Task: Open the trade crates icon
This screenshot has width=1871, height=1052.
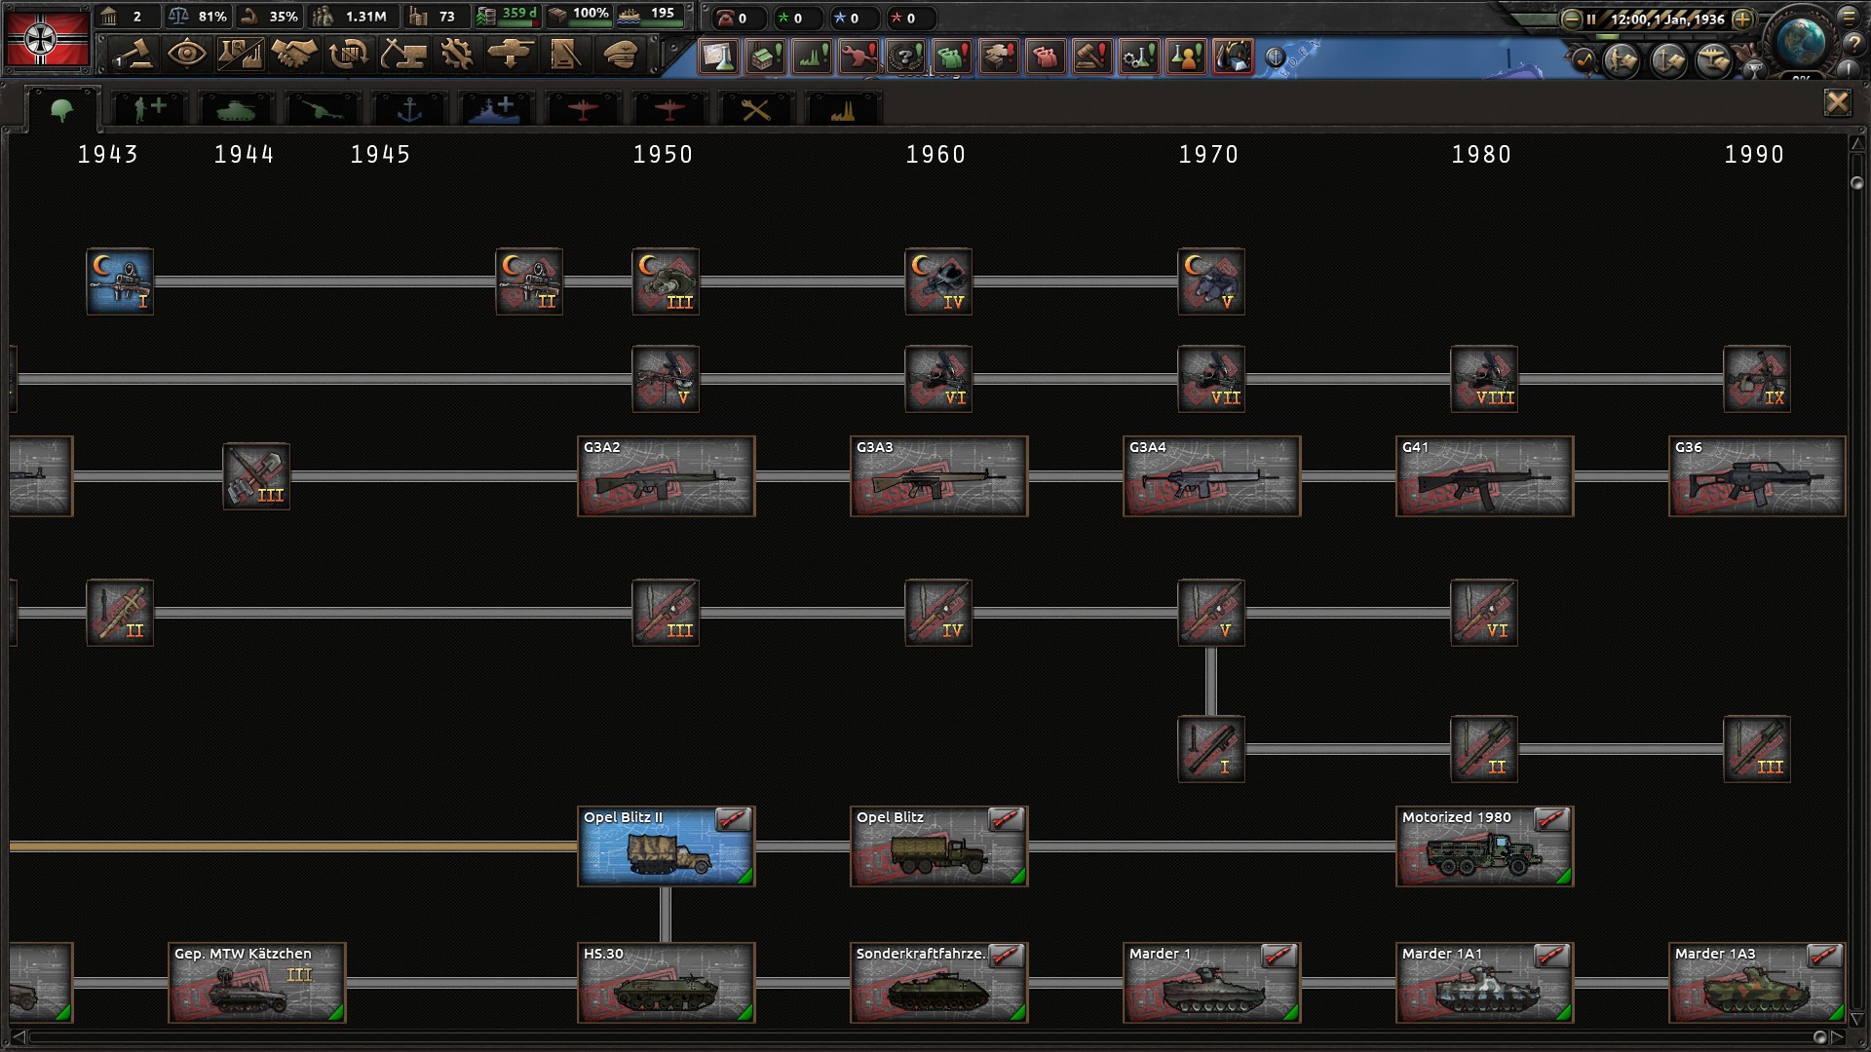Action: [348, 55]
